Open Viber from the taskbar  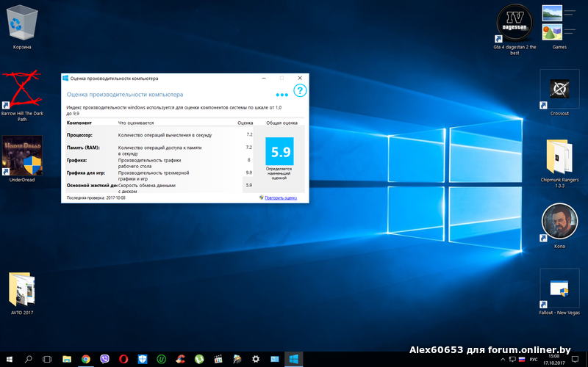[104, 359]
